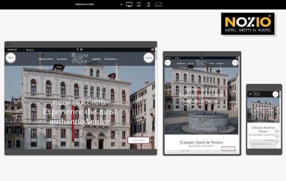Viewport: 286px width, 181px height.
Task: Click WhatsApp chat icon in phone preview
Action: [x=277, y=136]
